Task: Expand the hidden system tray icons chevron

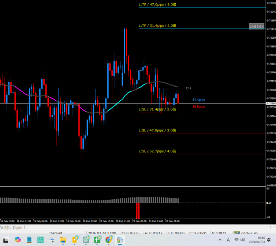Action: 220,240
